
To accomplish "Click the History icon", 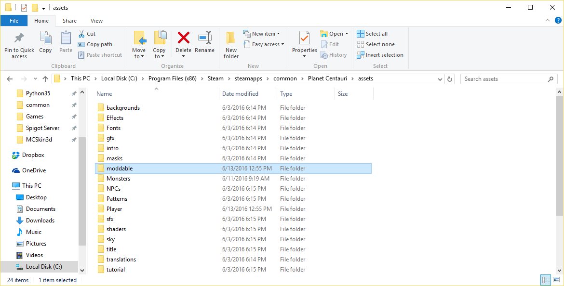I will (x=324, y=55).
